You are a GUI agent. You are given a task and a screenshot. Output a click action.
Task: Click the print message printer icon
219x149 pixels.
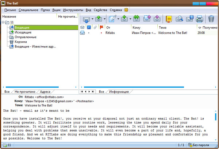(x=199, y=19)
